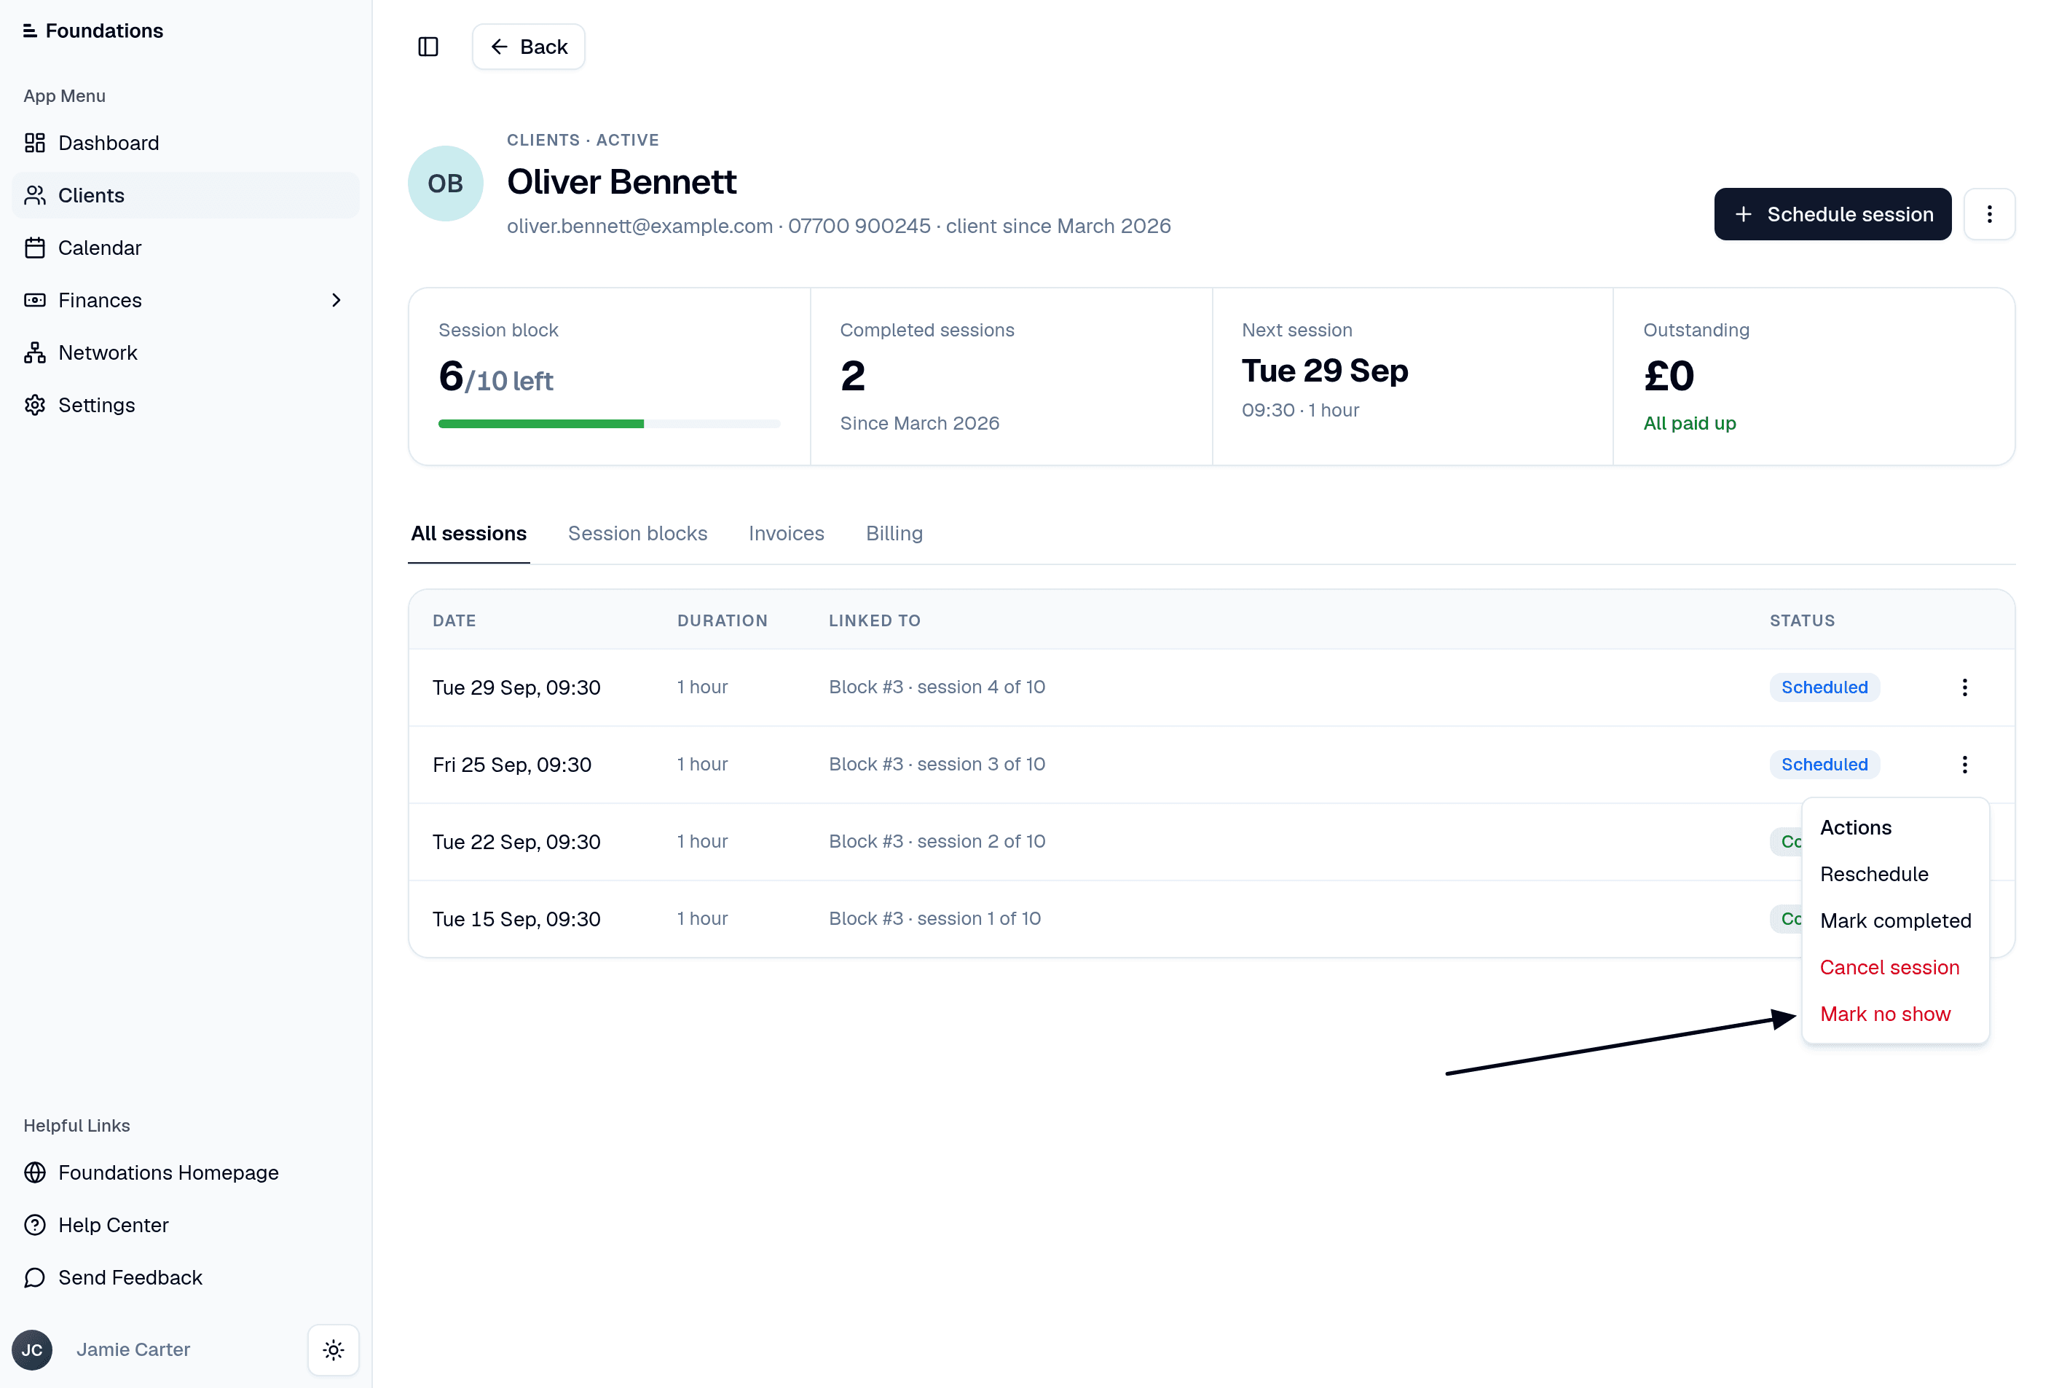Click 'Block #3 · session 2 of 10'

coord(937,841)
